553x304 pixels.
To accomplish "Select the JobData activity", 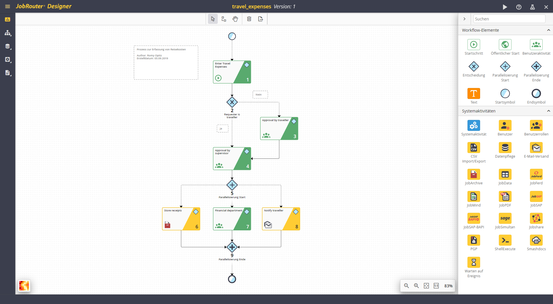I will click(505, 177).
